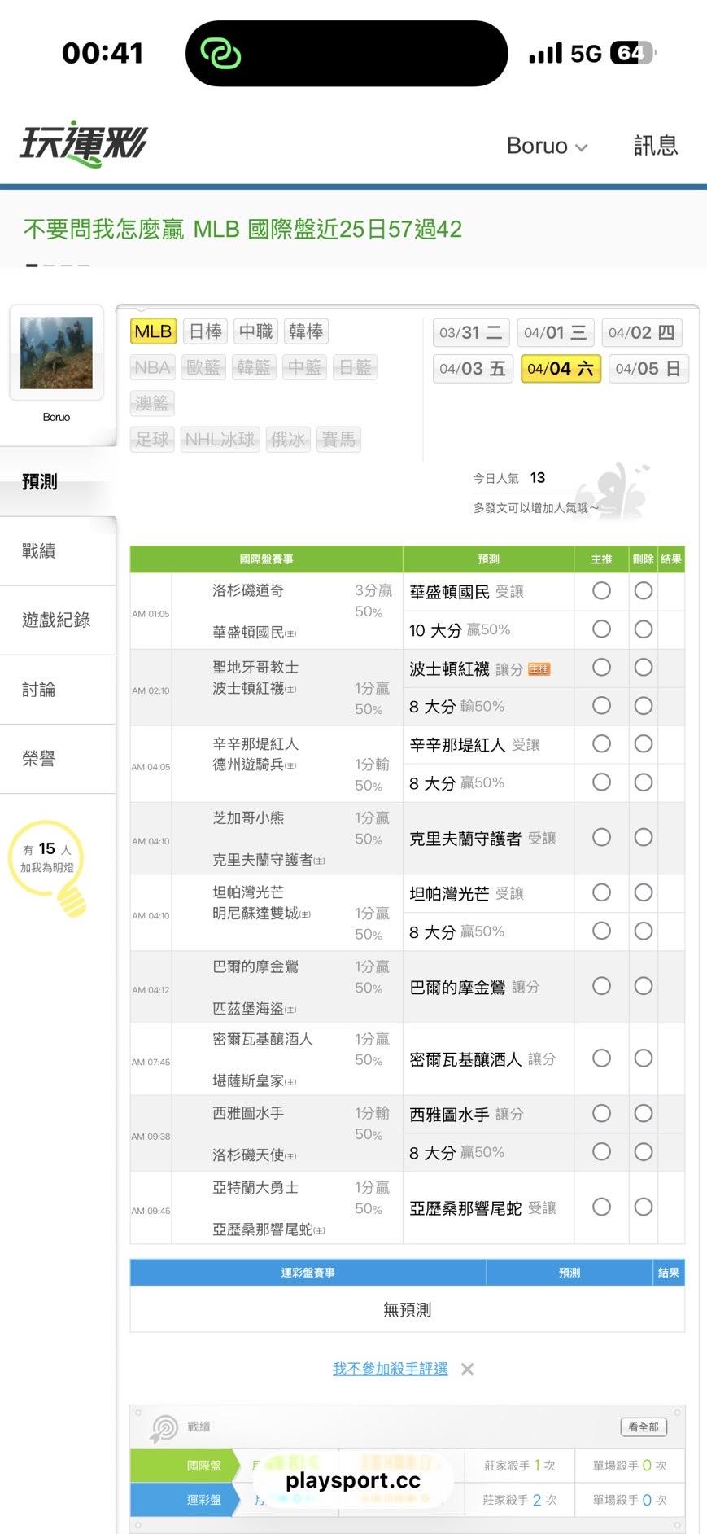Select 刪除 radio for 波士頓紅襪 讓分
Viewport: 707px width, 1534px height.
click(x=644, y=668)
